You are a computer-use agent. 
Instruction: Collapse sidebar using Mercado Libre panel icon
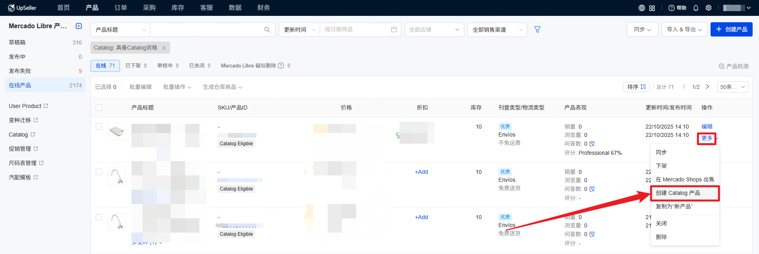(79, 26)
